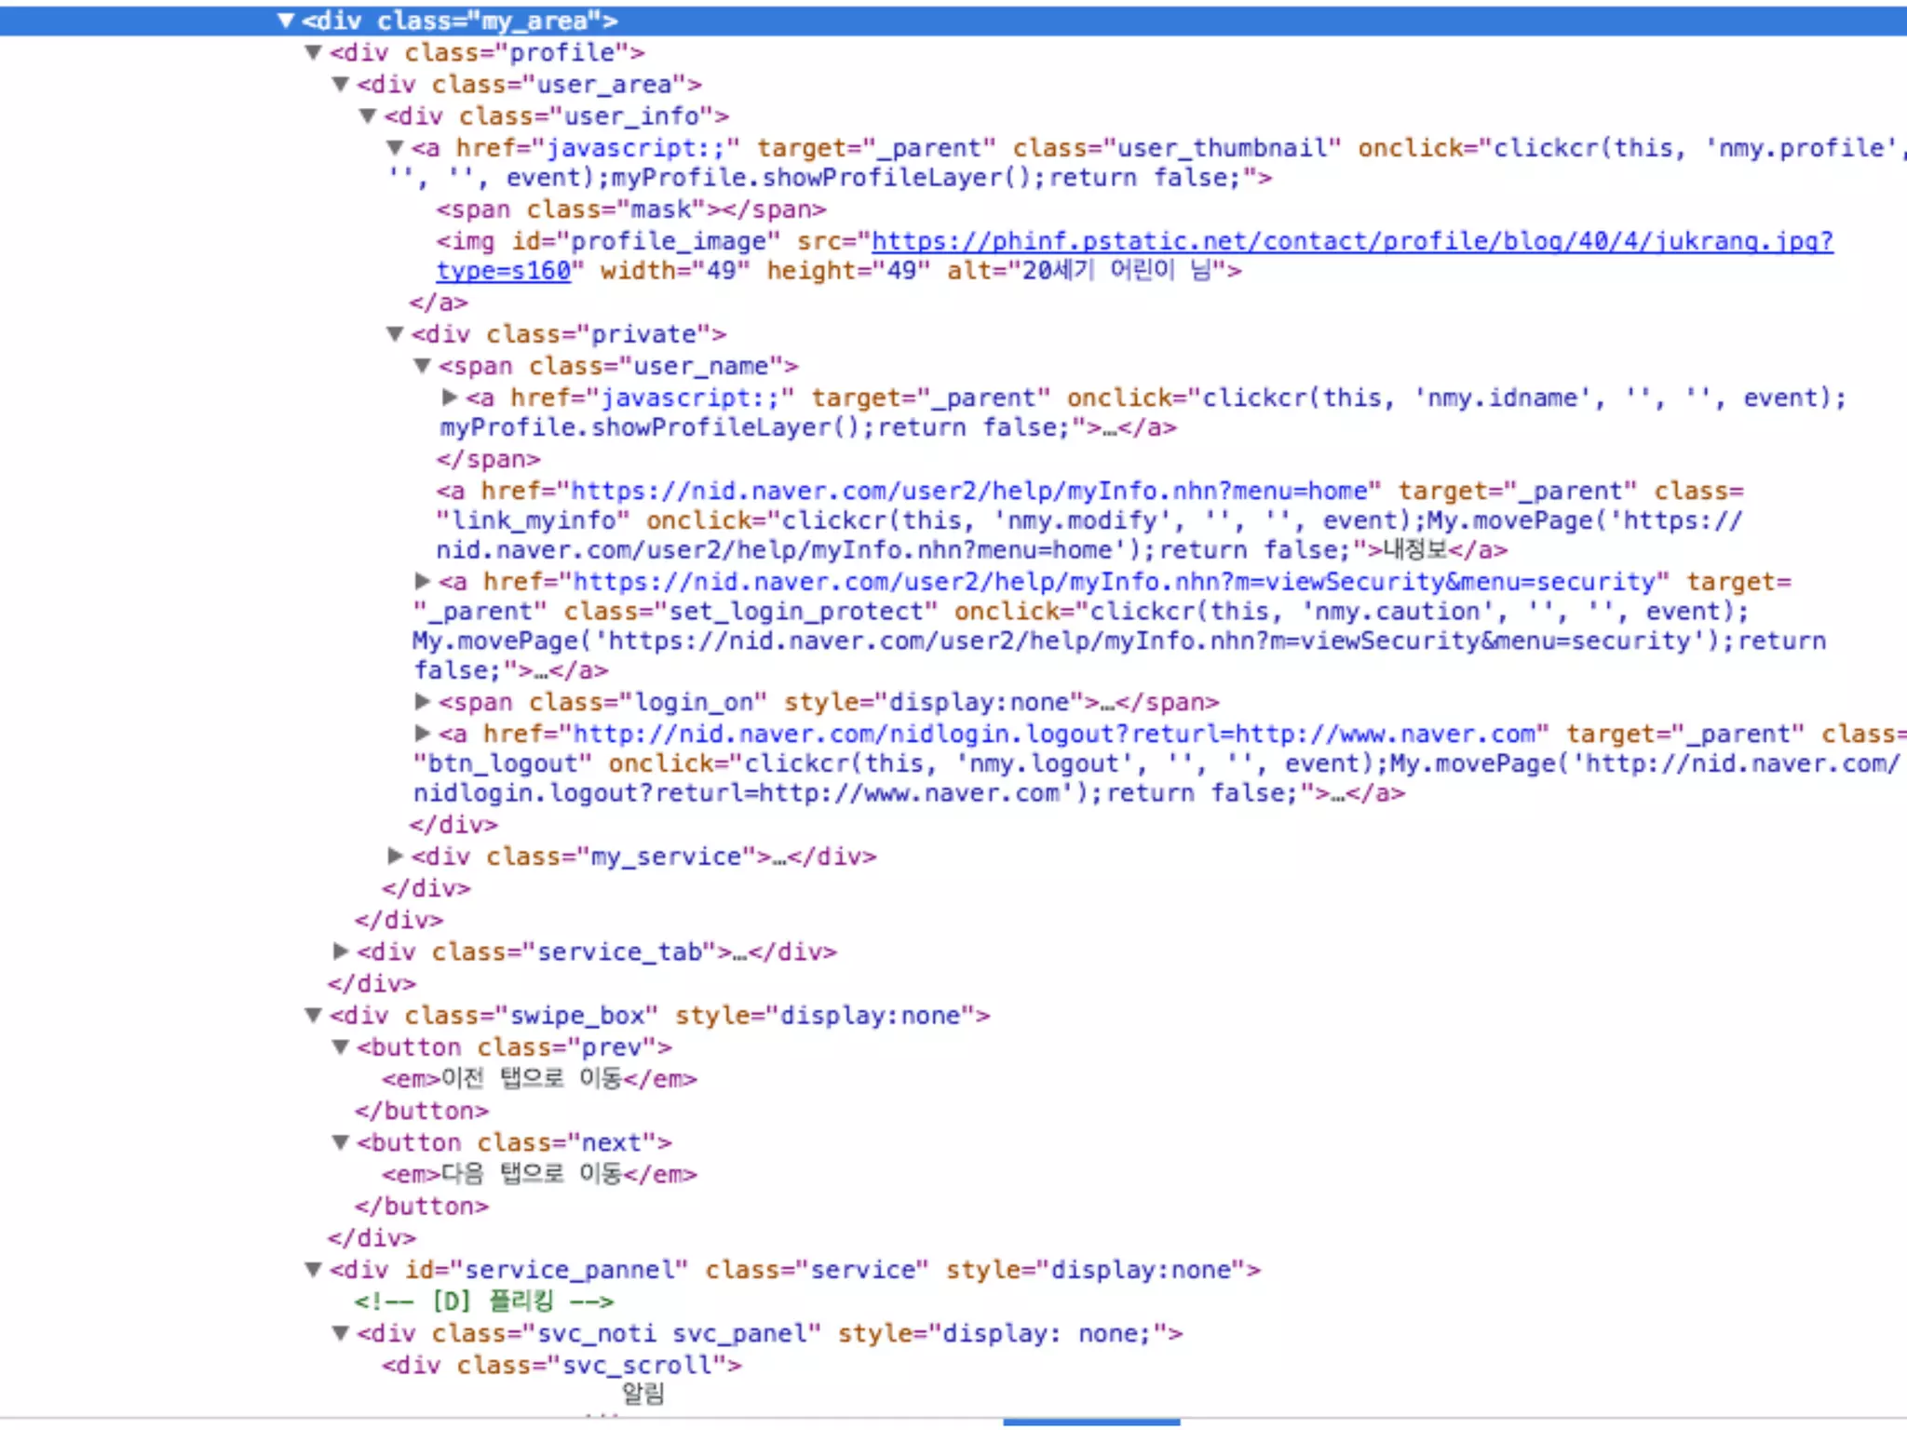Select the link_myinfo anchor line
The height and width of the screenshot is (1430, 1907).
[x=1089, y=520]
